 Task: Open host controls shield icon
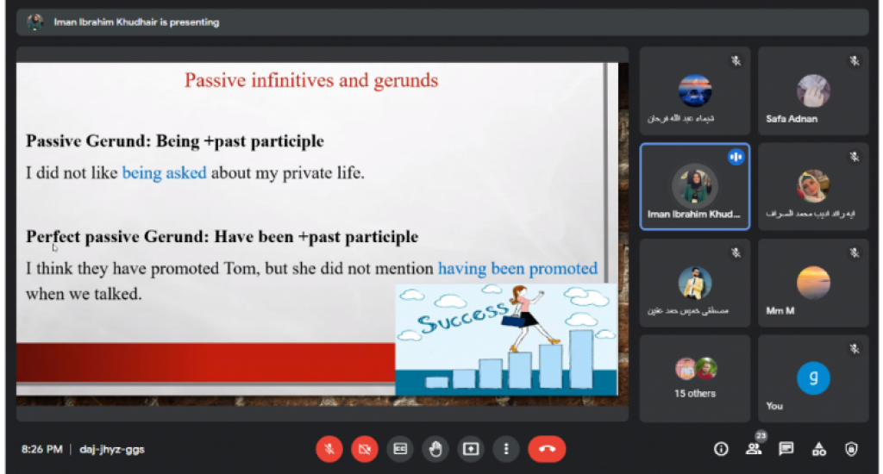(852, 449)
